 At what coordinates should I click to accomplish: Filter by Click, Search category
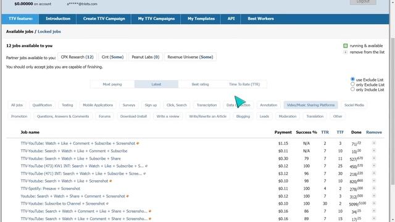(x=177, y=105)
